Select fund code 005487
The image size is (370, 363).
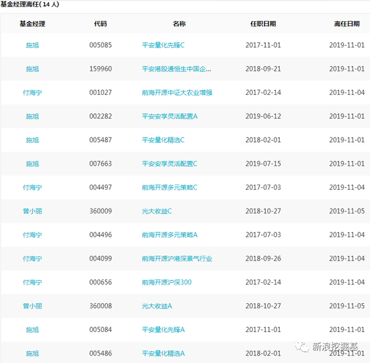(100, 140)
